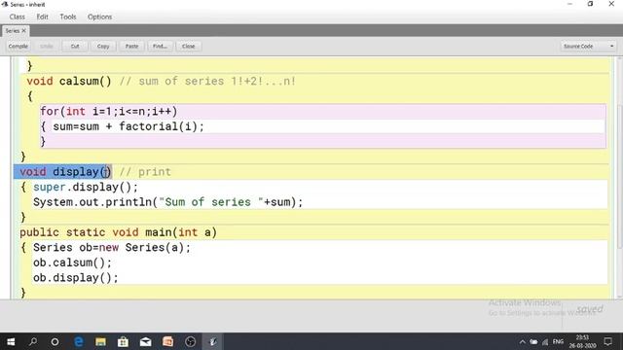Click the Cut toolbar button
Image resolution: width=623 pixels, height=350 pixels.
coord(75,46)
